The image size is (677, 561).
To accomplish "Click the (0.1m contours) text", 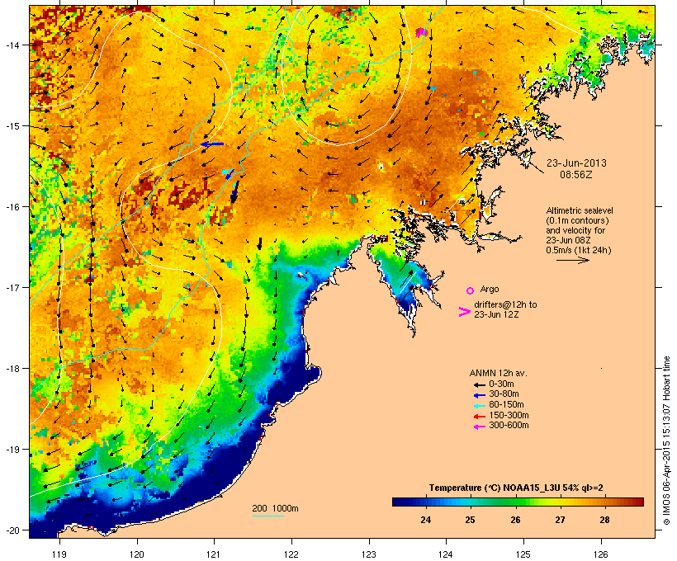I will [577, 220].
